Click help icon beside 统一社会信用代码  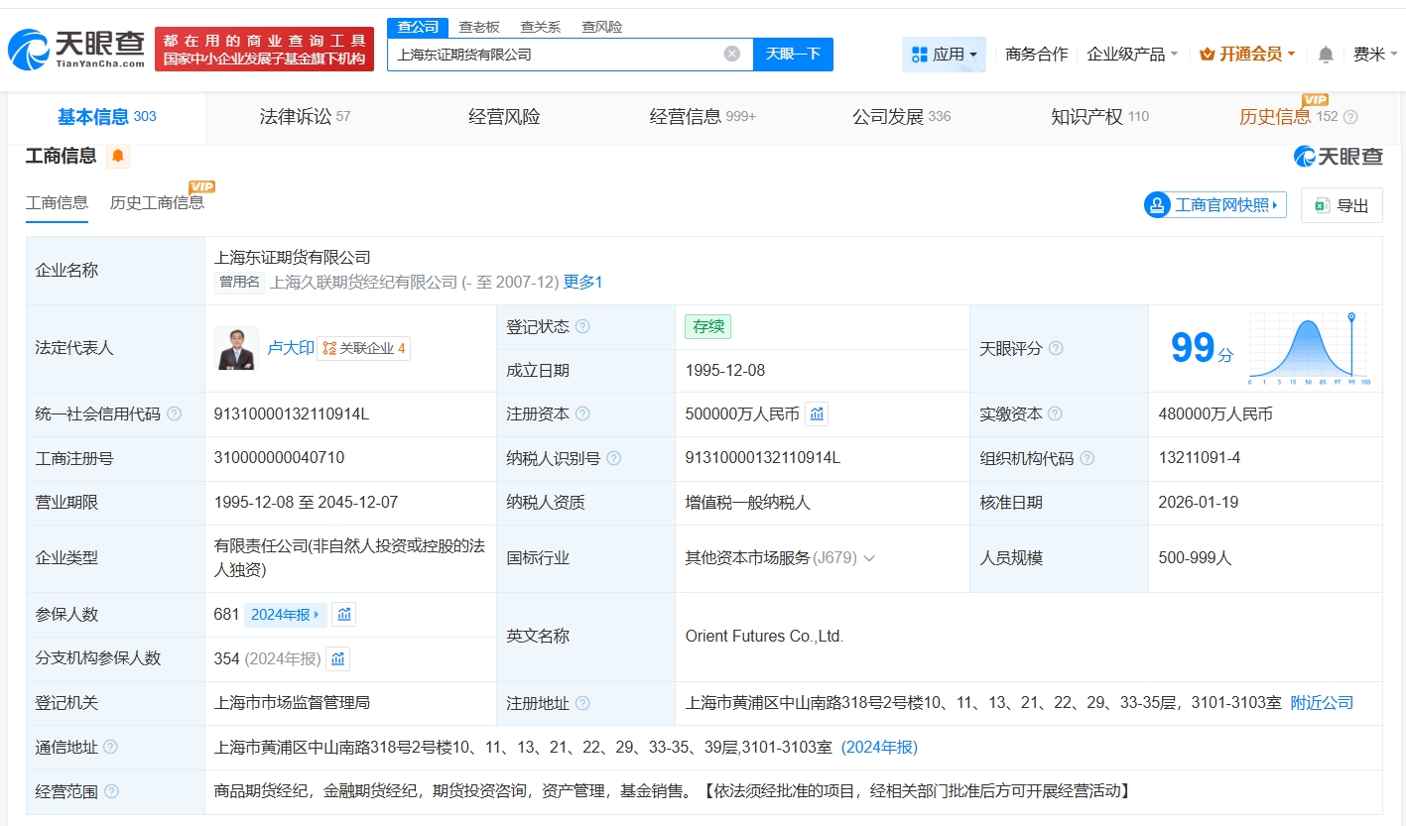(x=175, y=414)
